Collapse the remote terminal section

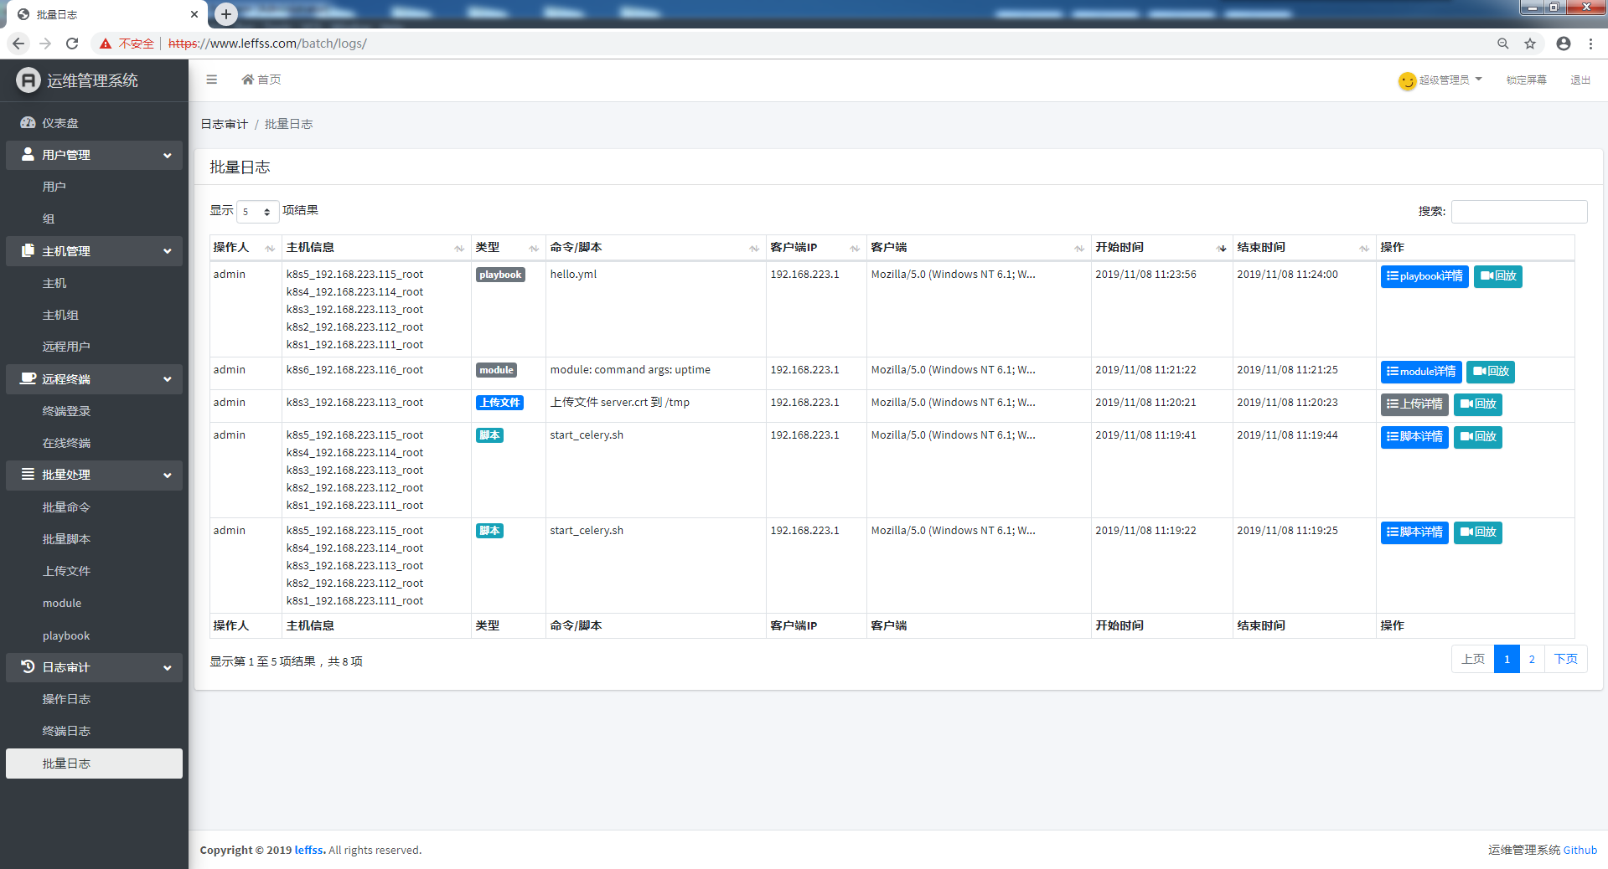(x=94, y=379)
